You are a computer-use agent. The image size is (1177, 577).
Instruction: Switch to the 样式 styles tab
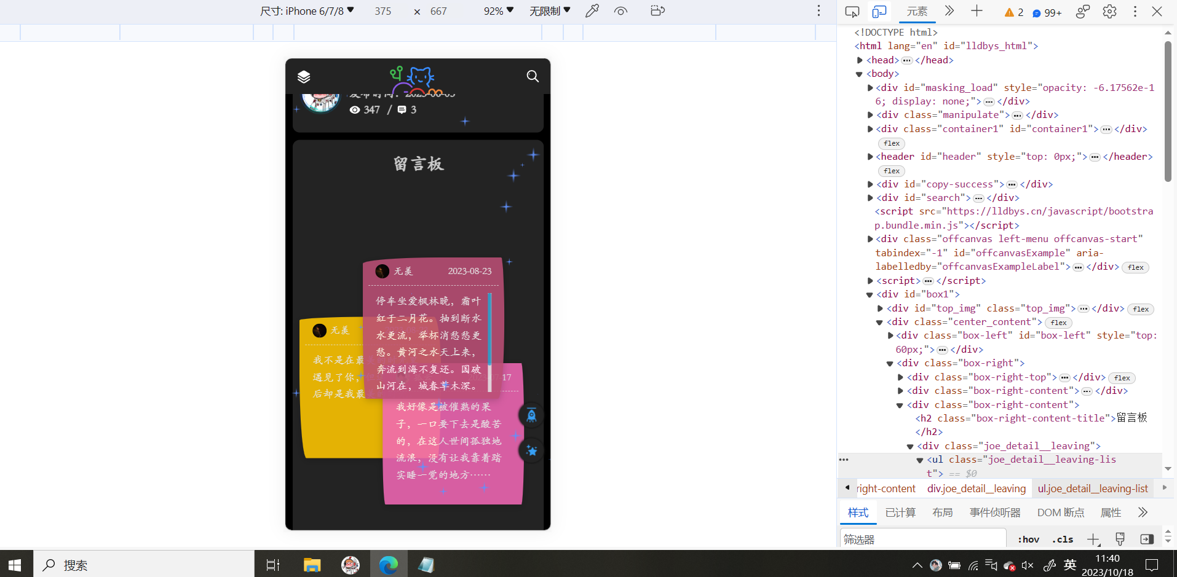(858, 512)
